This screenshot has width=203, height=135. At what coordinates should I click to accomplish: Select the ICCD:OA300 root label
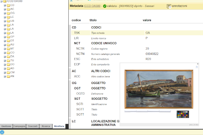(14, 1)
